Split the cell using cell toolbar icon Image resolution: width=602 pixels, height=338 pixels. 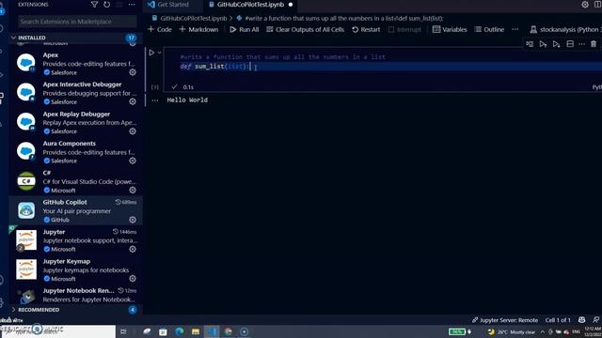click(570, 44)
